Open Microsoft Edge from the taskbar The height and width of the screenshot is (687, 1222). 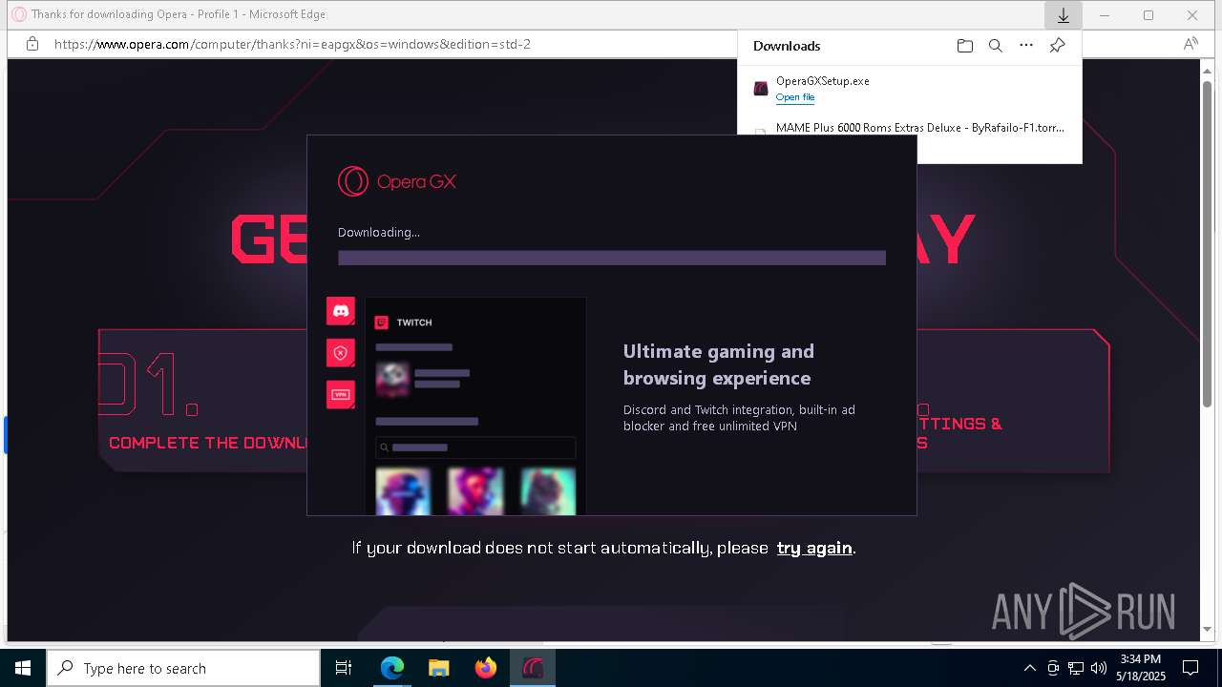392,668
